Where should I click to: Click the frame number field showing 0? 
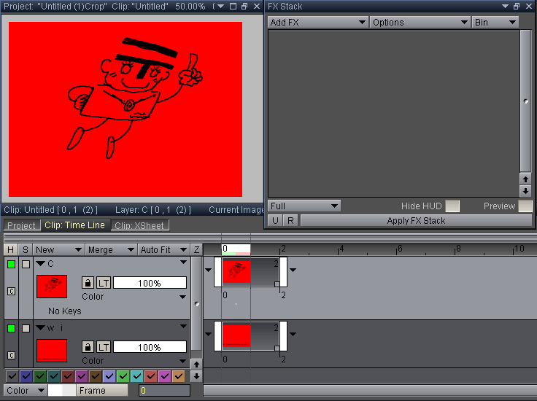point(164,390)
